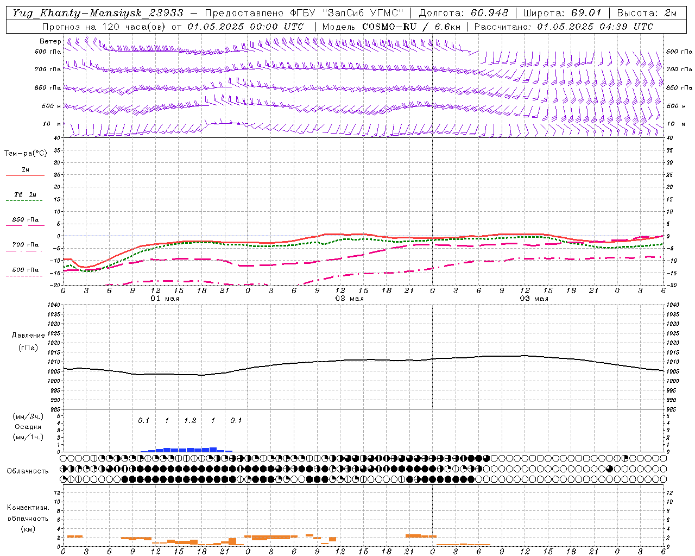
Task: Click the Модель COSMO-RU / 6.6км label
Action: point(391,27)
